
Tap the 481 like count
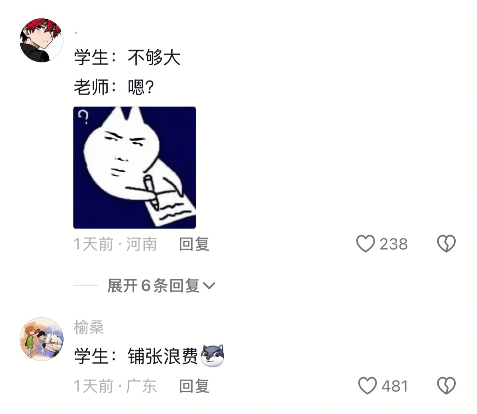(395, 386)
